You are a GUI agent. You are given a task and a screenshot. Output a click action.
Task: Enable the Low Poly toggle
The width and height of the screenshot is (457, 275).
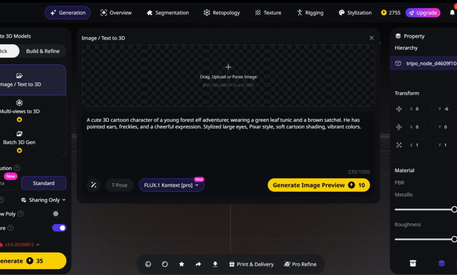point(59,214)
